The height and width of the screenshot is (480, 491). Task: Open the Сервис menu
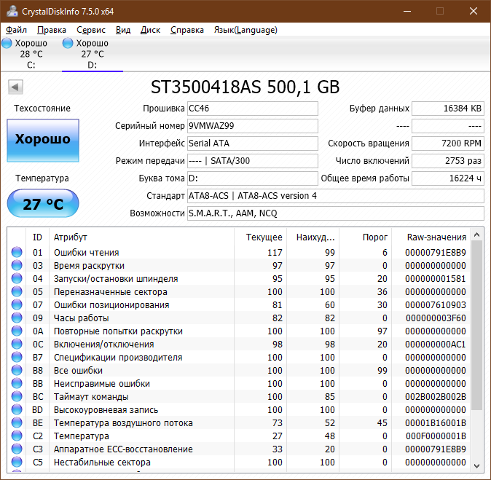click(x=91, y=30)
